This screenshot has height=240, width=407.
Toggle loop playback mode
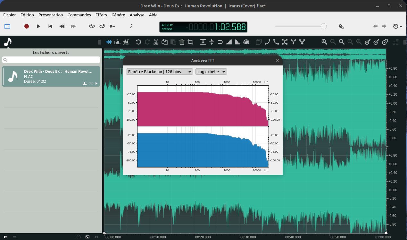[92, 26]
